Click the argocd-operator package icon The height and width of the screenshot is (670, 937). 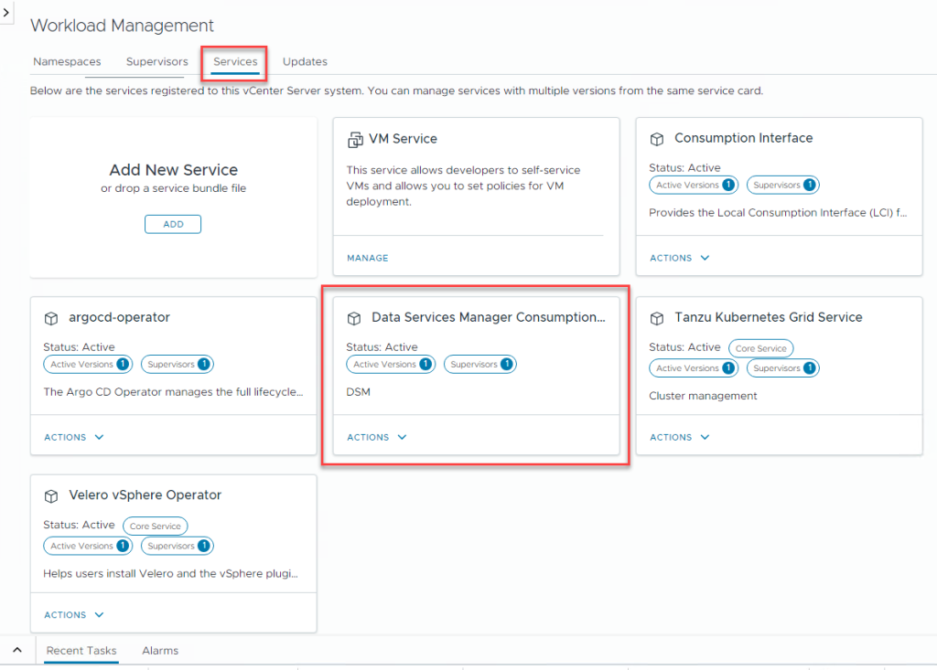[51, 318]
